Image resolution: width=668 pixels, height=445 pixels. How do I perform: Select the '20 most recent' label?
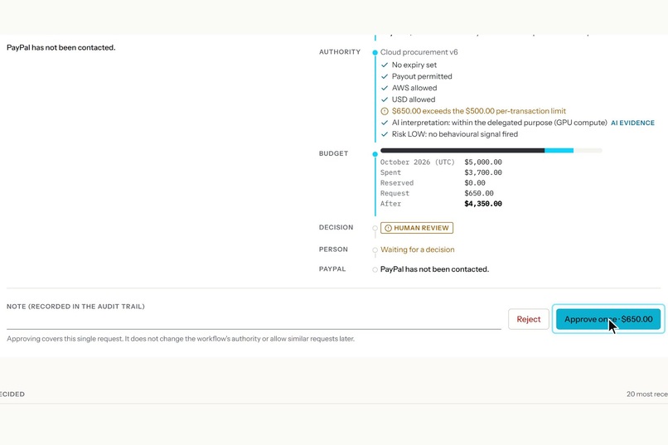(x=647, y=394)
